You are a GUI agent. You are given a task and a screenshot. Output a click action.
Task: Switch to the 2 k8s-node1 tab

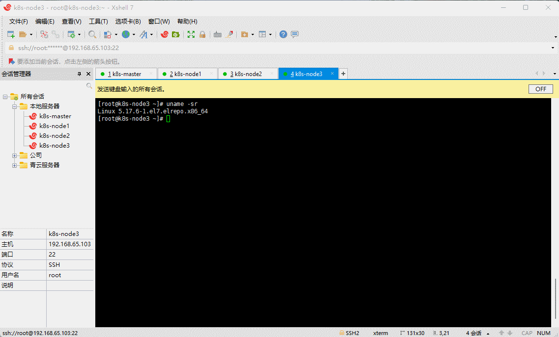pos(187,74)
